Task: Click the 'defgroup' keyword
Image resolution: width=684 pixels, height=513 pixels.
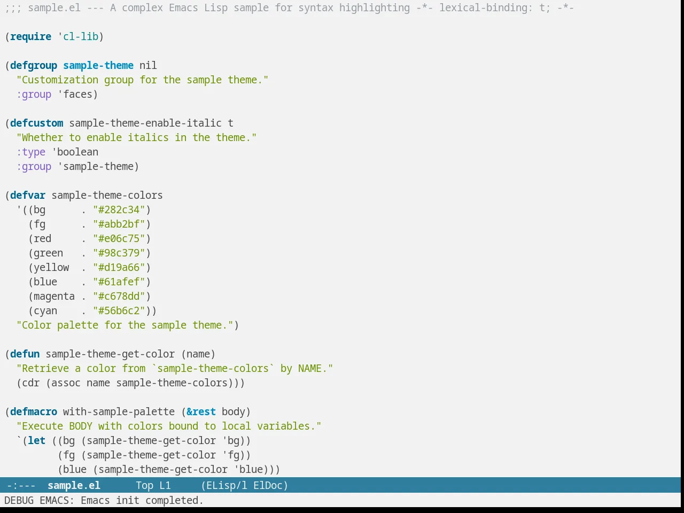Action: point(34,65)
